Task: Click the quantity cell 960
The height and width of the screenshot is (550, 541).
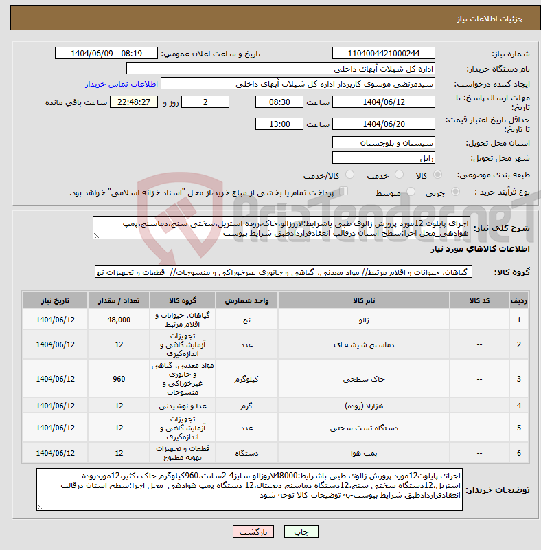Action: coord(119,379)
